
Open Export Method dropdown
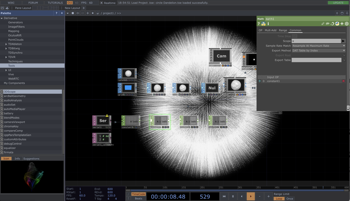coord(319,51)
